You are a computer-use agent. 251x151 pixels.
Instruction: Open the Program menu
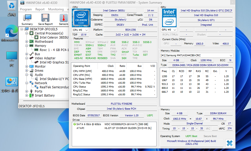click(x=26, y=9)
